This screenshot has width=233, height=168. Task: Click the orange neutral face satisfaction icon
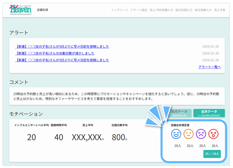188,134
